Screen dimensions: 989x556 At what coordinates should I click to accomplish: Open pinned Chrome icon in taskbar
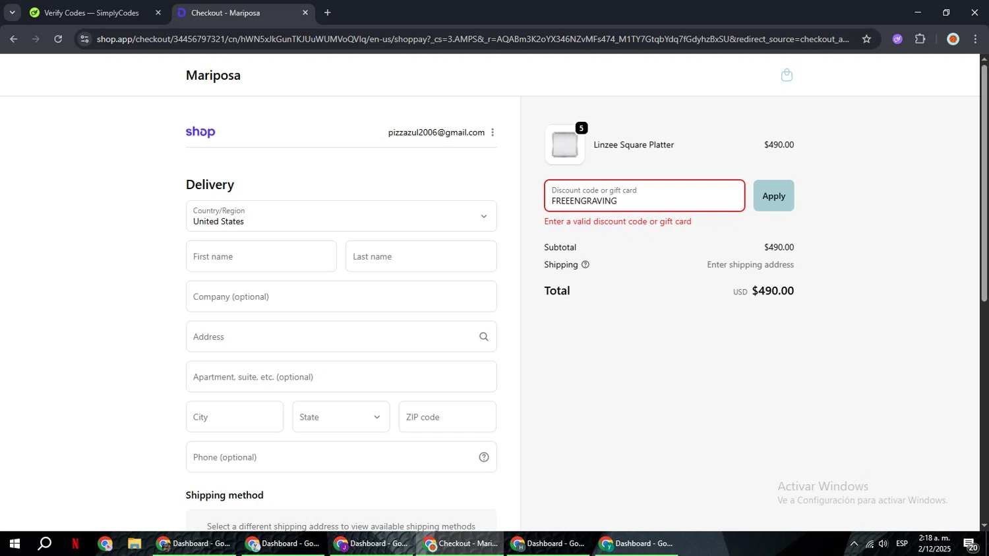click(x=105, y=543)
